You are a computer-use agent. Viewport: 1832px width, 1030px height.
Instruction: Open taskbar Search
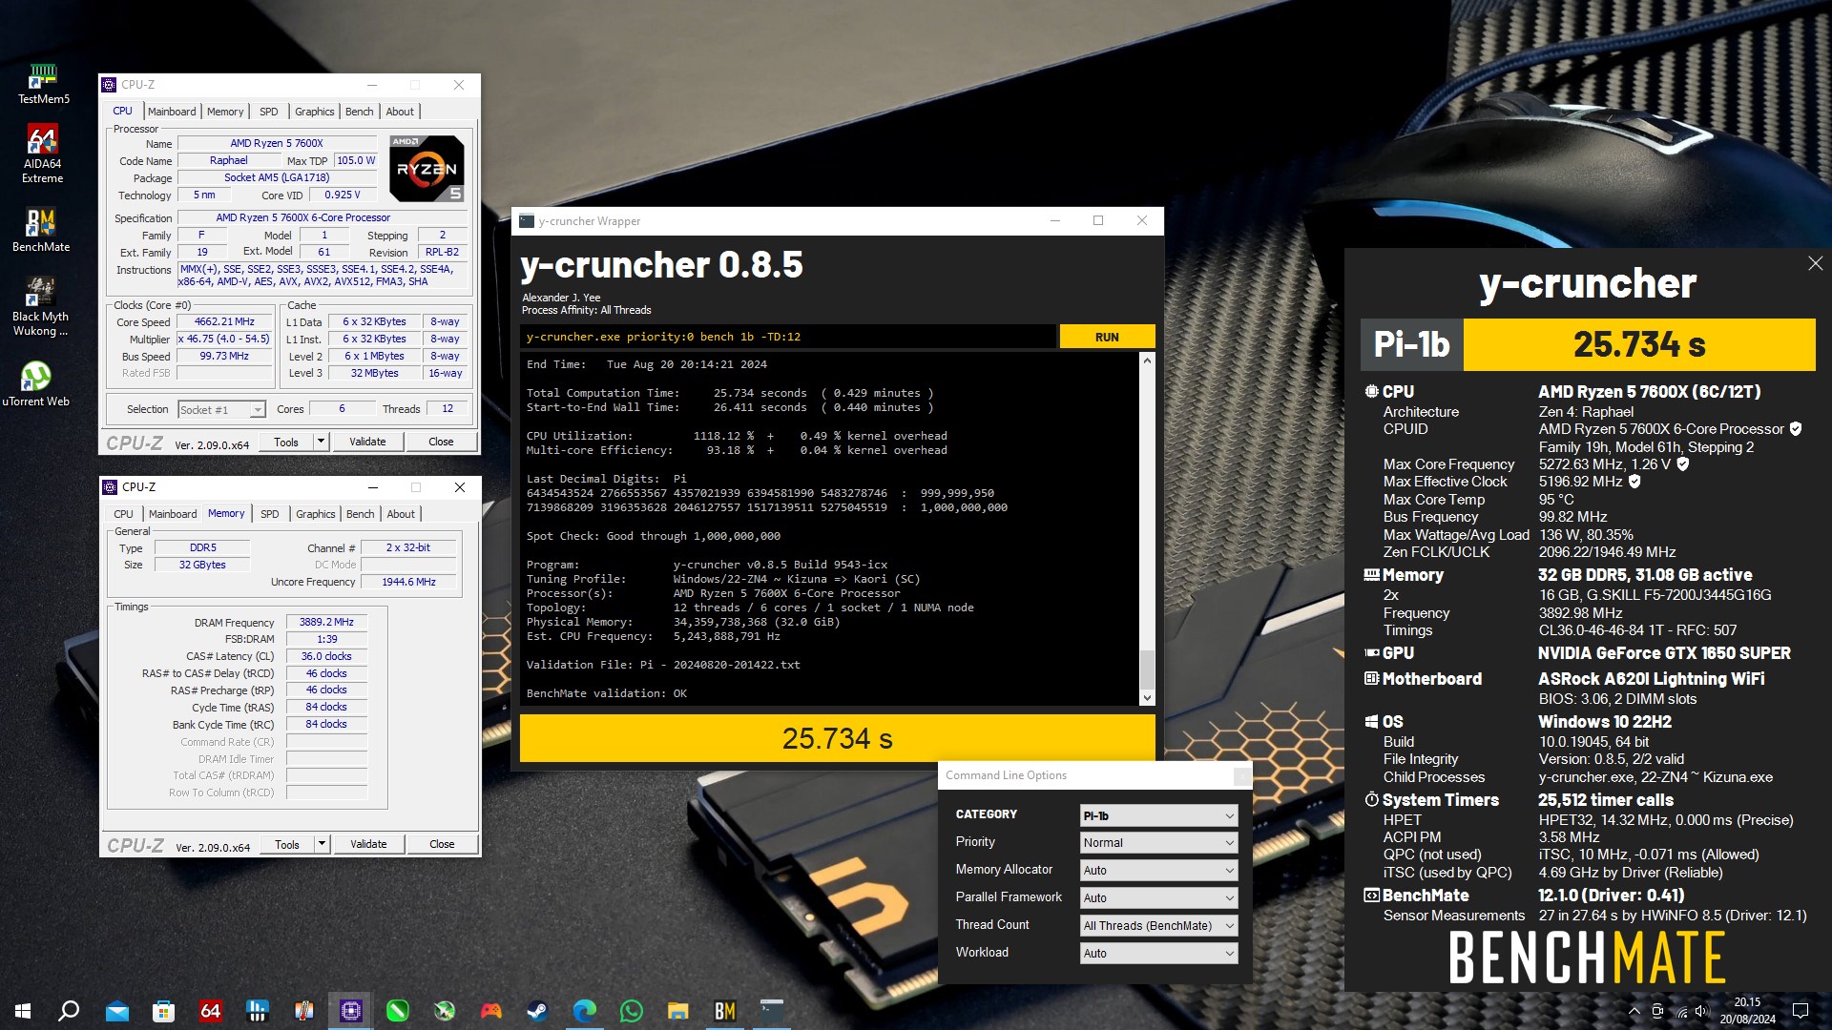69,1011
